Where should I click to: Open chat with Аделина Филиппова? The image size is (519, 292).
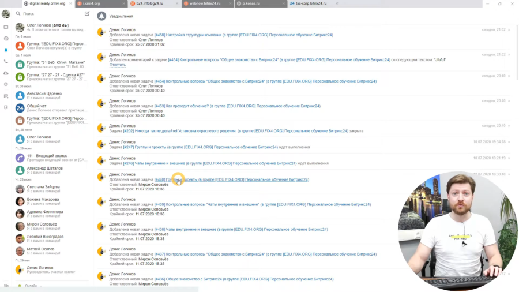[51, 214]
